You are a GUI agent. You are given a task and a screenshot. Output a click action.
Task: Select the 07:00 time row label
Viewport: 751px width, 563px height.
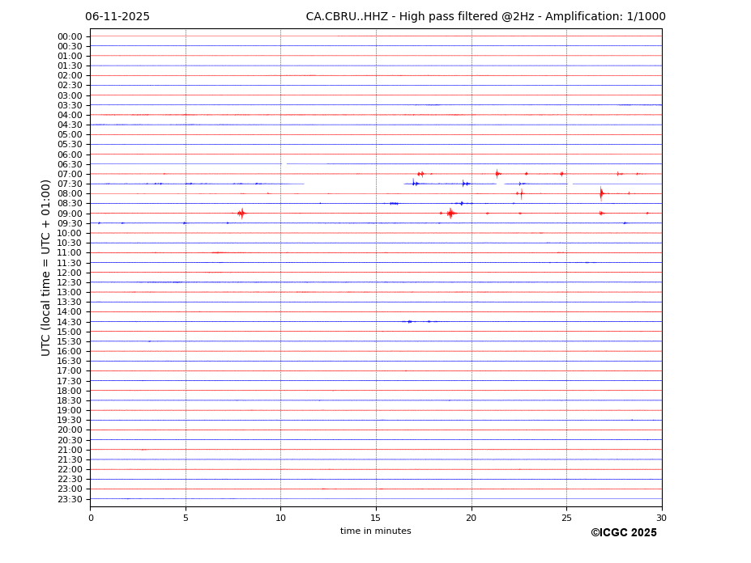[x=69, y=174]
